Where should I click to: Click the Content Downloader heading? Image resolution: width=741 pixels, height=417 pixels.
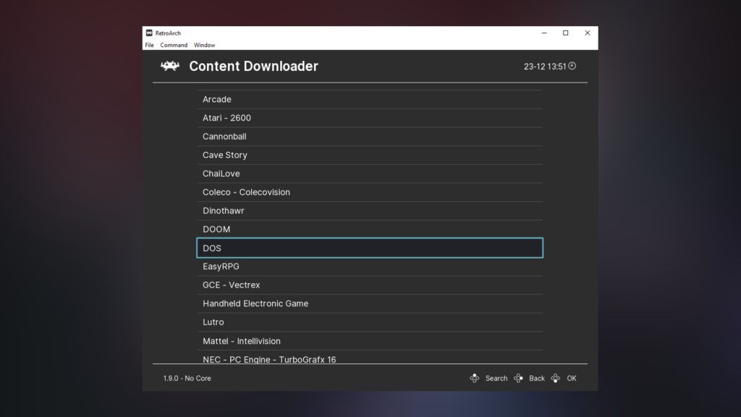[254, 66]
